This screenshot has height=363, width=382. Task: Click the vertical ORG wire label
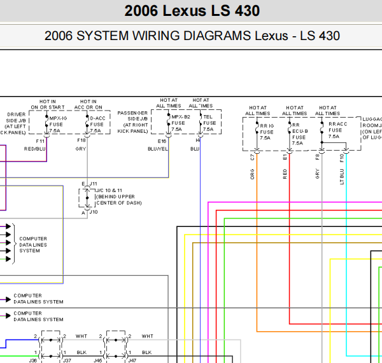coord(252,174)
